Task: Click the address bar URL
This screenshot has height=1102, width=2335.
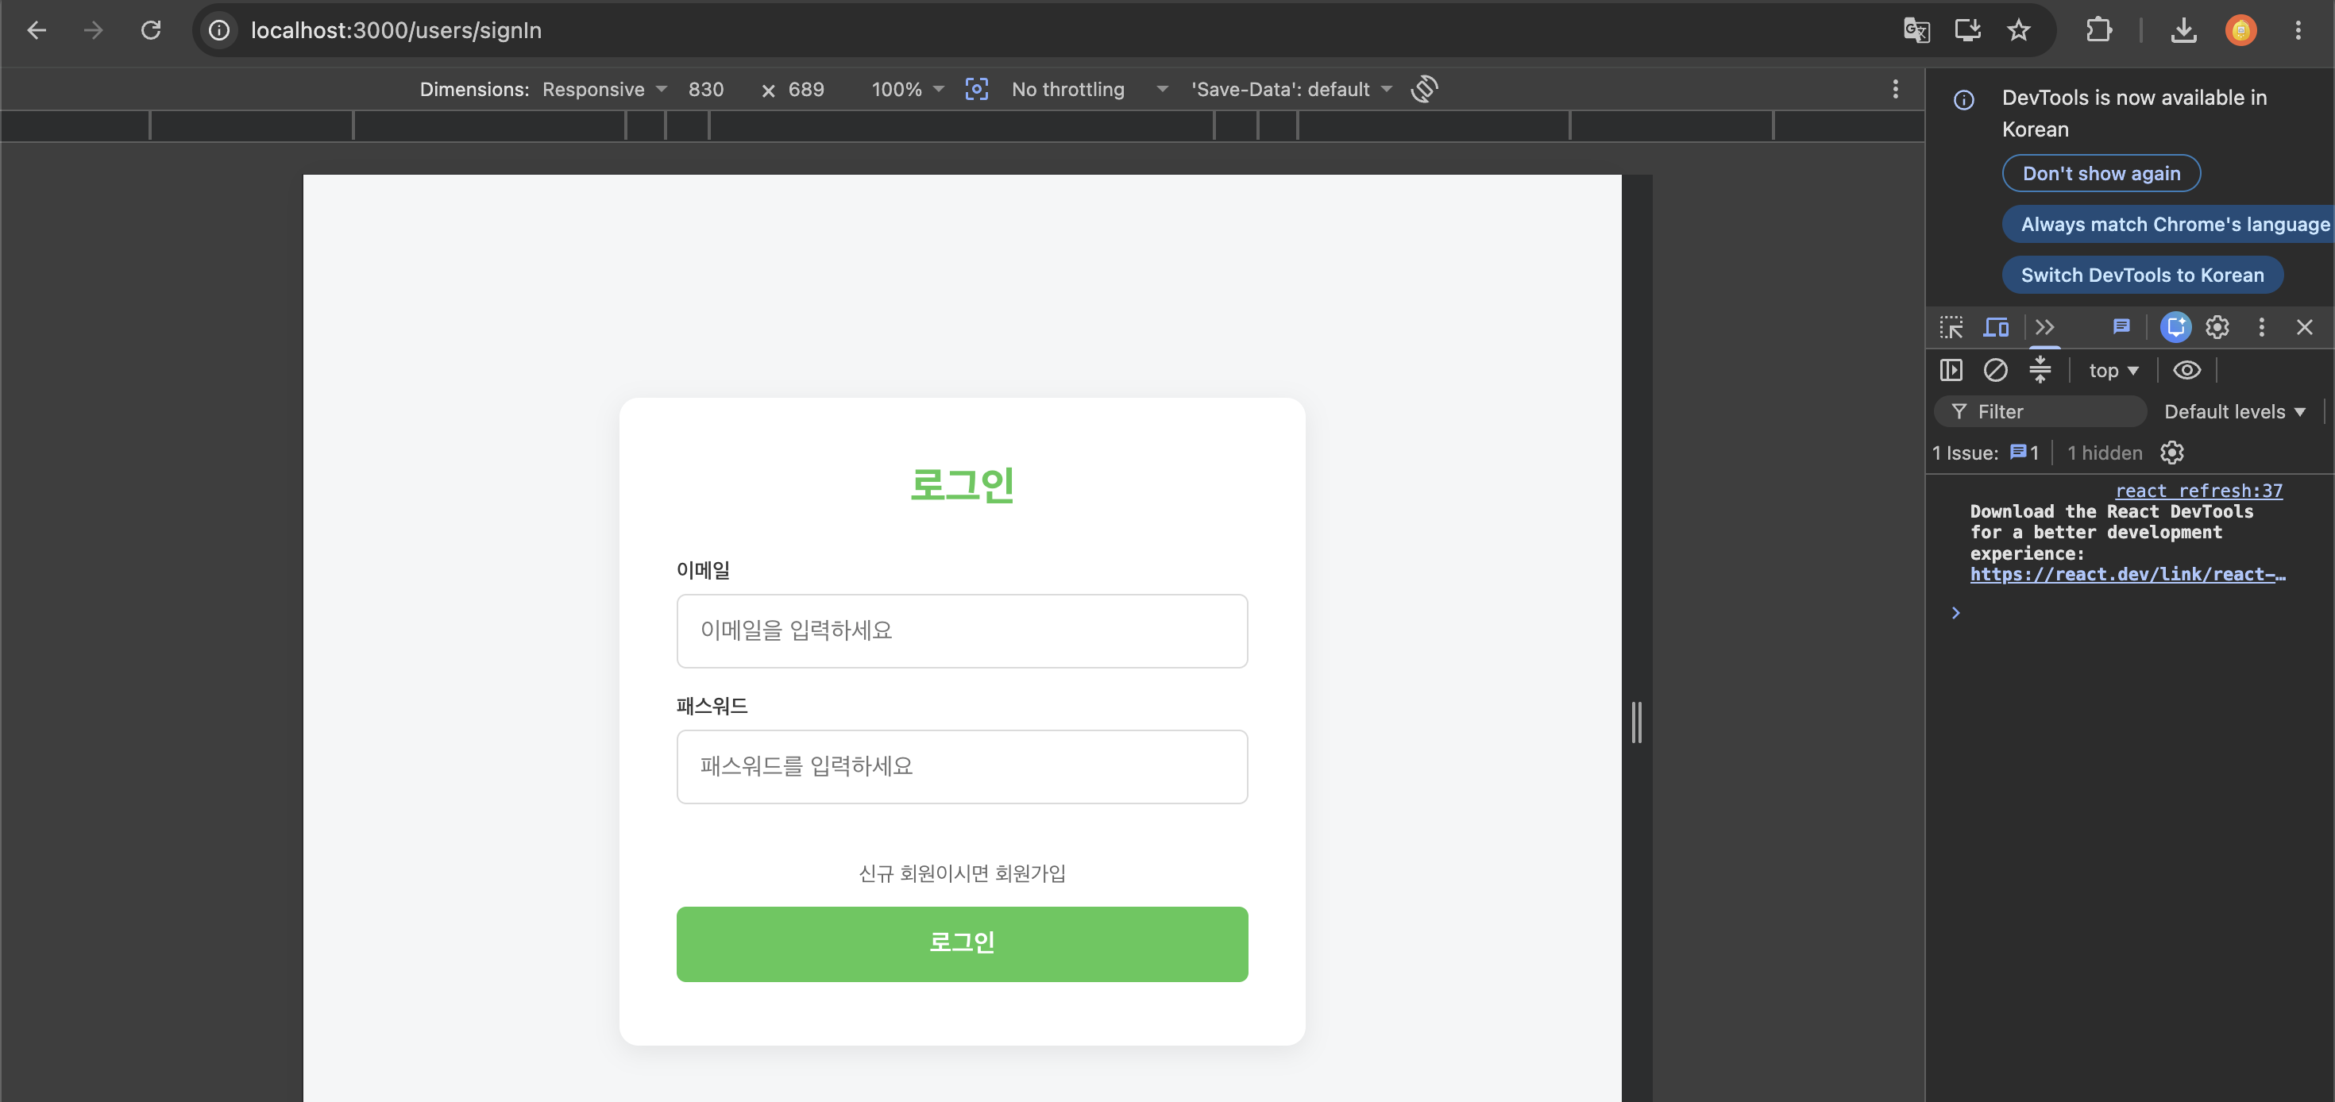Action: point(396,30)
